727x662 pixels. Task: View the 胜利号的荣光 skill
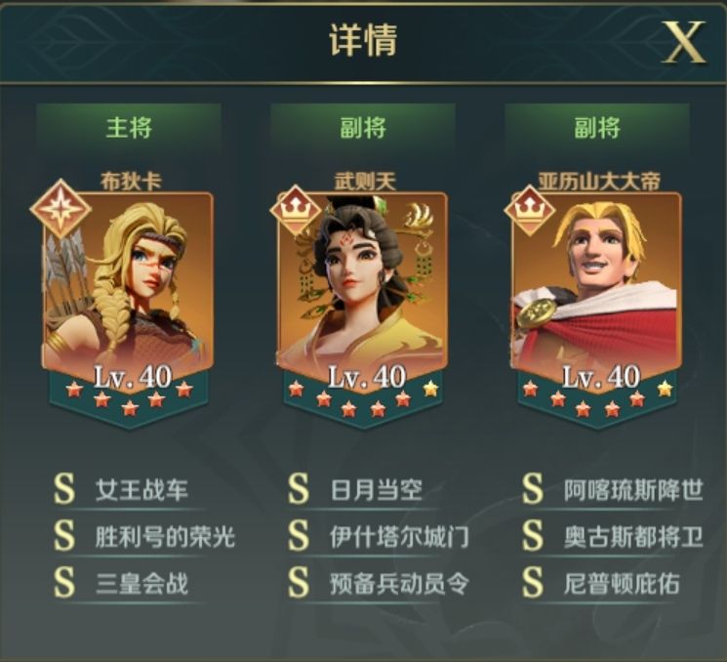(x=165, y=537)
